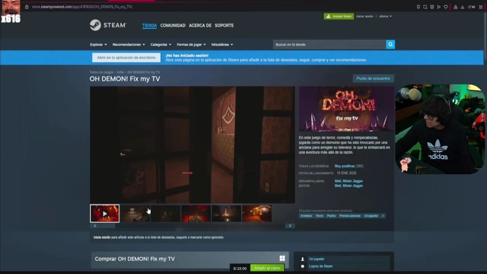Image resolution: width=487 pixels, height=274 pixels.
Task: Click the Añadir al carro button
Action: click(267, 268)
